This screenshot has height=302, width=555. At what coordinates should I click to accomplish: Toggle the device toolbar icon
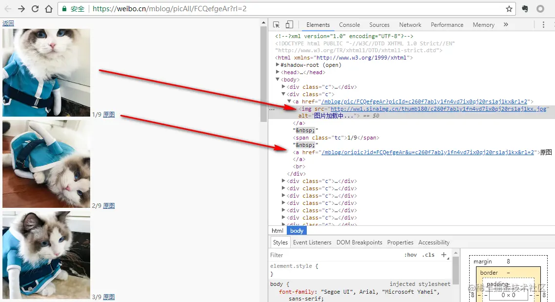289,24
